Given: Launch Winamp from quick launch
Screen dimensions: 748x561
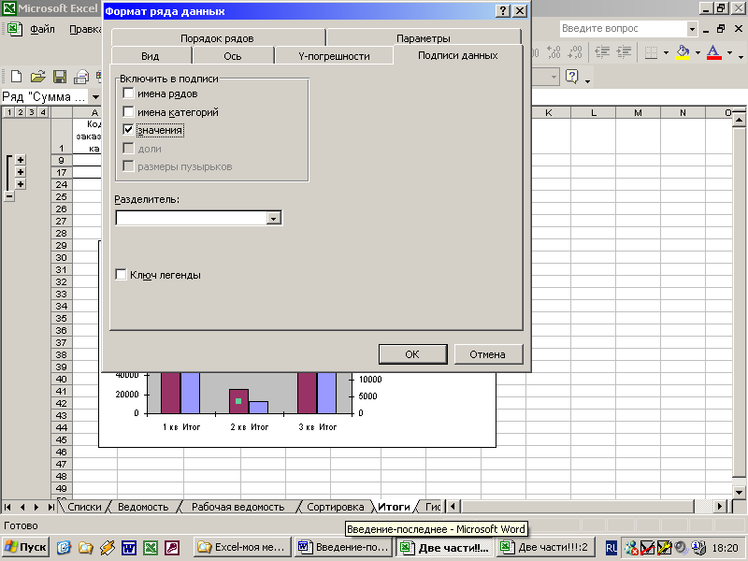Looking at the screenshot, I should (x=108, y=547).
